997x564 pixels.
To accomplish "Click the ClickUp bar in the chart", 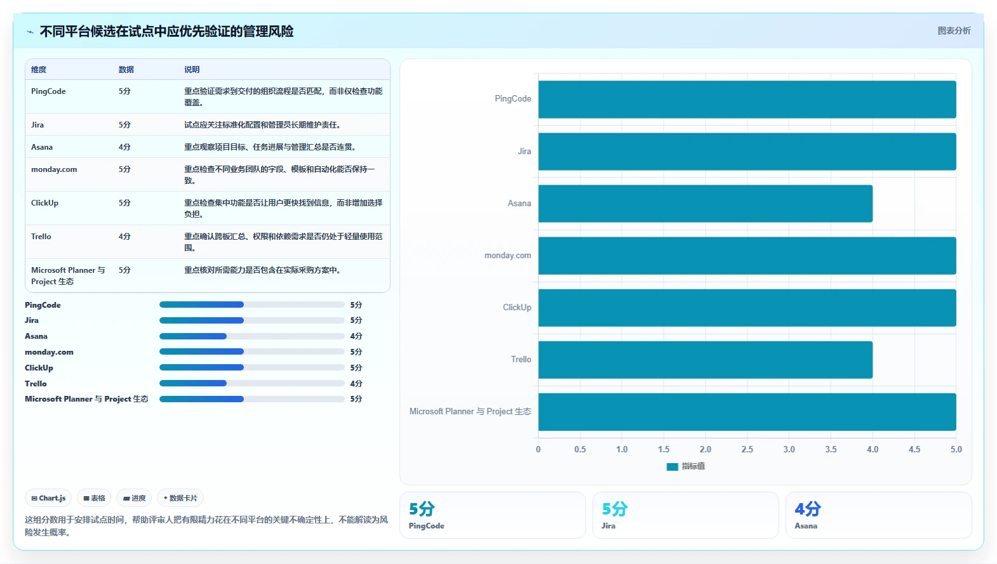I will (747, 308).
